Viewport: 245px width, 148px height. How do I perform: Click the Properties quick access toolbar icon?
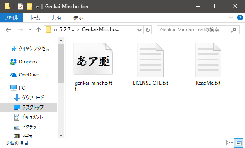click(x=21, y=7)
